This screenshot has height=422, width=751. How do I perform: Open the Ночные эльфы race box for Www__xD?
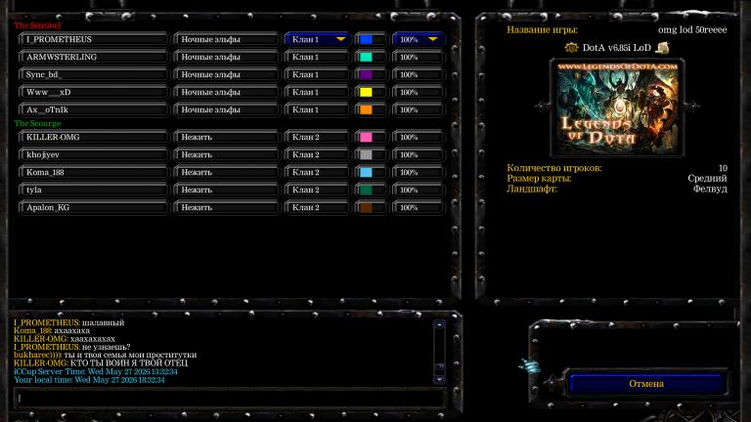[226, 92]
